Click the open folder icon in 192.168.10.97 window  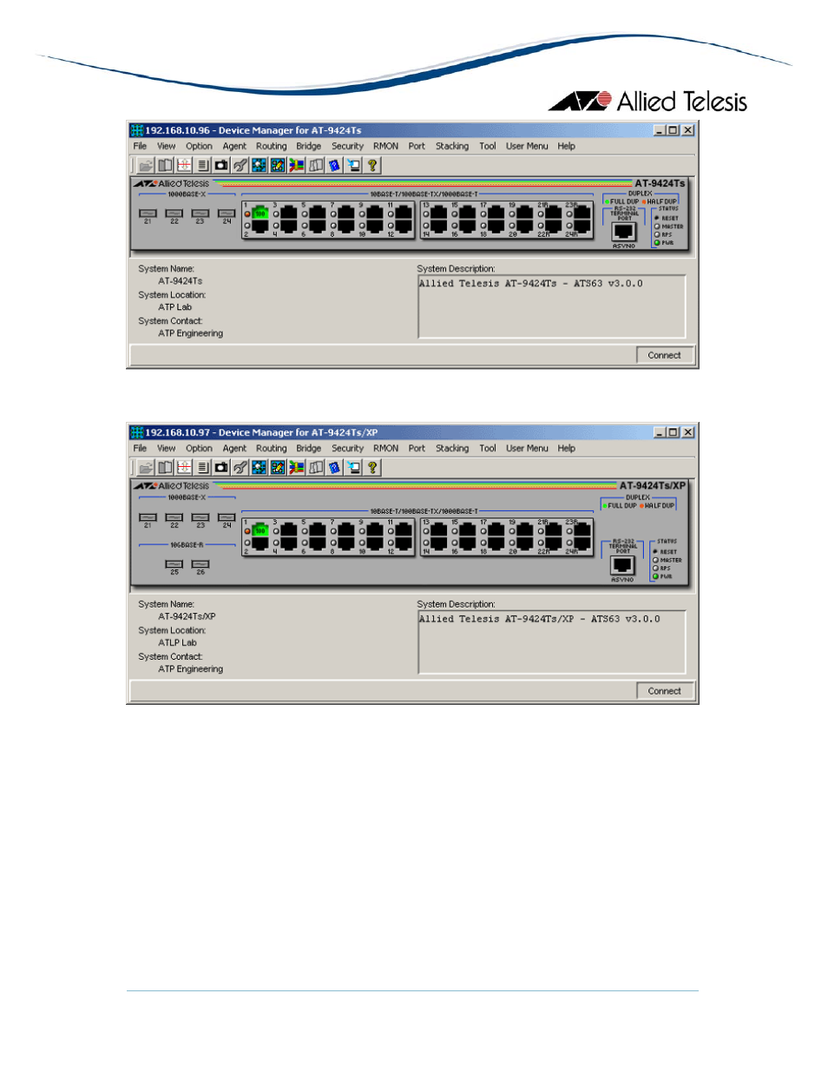[x=146, y=467]
